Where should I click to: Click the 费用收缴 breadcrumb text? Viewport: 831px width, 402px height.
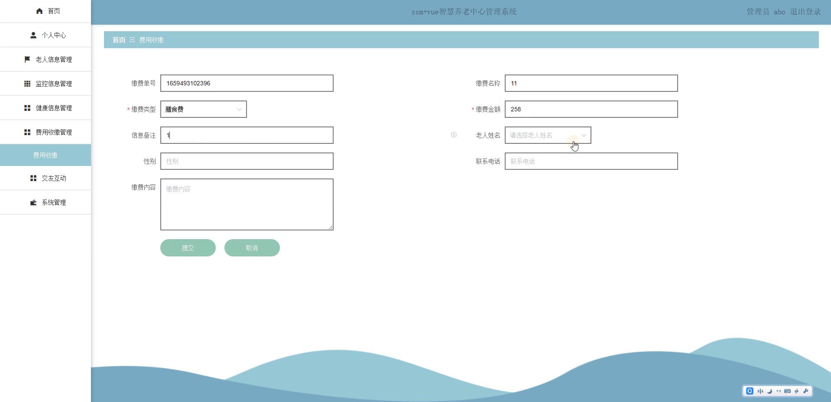[x=151, y=40]
